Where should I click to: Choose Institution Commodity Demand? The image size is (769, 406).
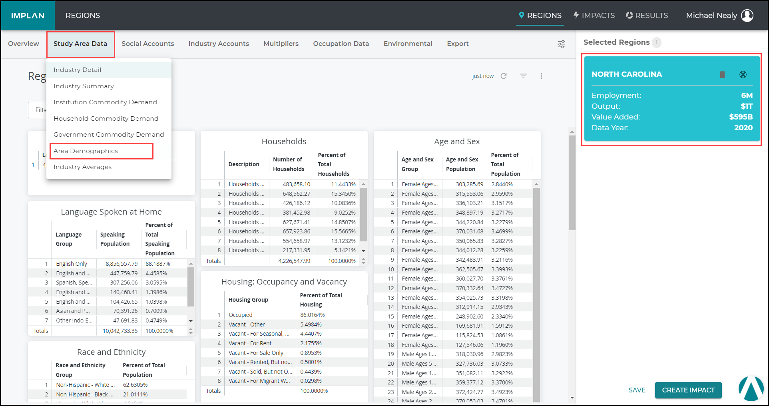pyautogui.click(x=109, y=102)
